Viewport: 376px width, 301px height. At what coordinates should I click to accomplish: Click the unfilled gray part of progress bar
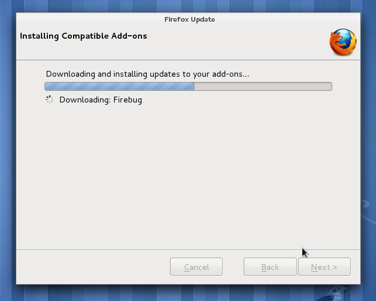coord(263,86)
